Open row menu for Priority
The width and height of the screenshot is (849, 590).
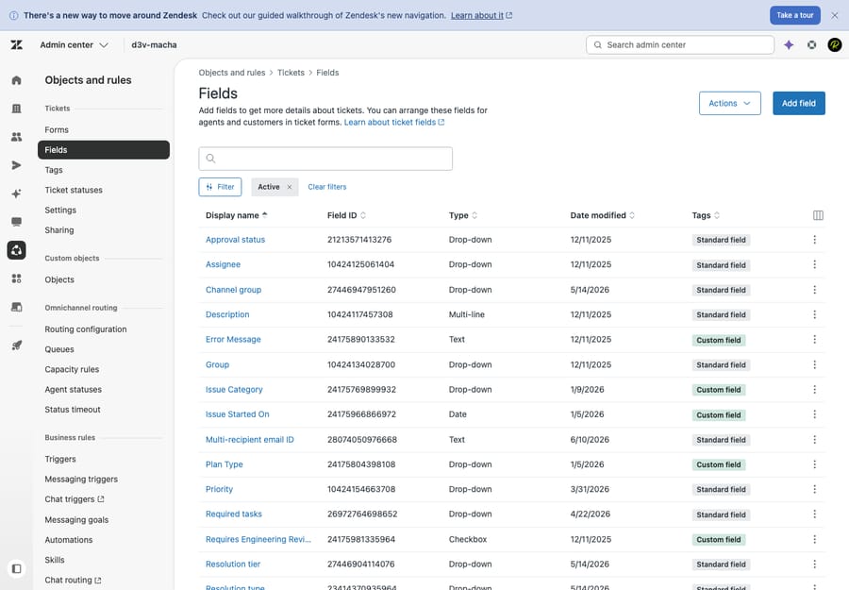(x=814, y=489)
